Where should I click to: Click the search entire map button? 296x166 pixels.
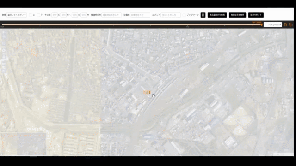tap(237, 15)
